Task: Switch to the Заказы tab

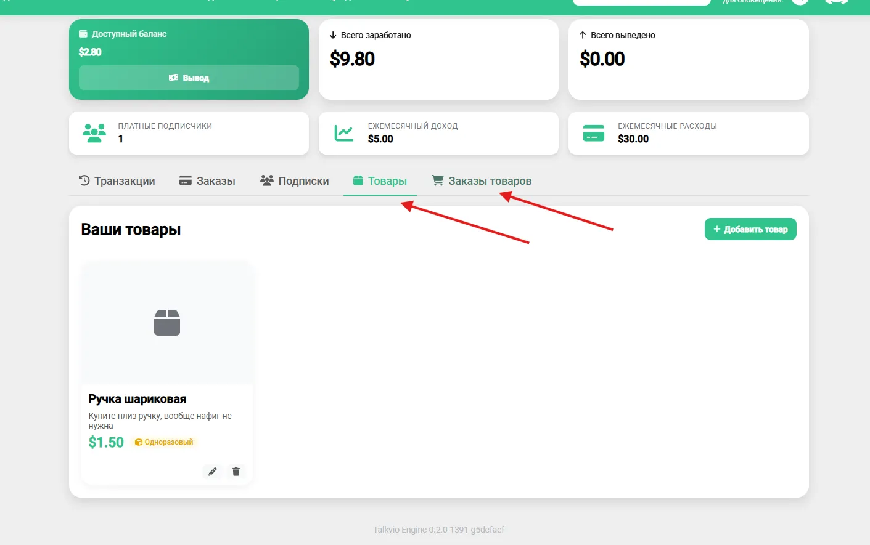Action: click(207, 180)
